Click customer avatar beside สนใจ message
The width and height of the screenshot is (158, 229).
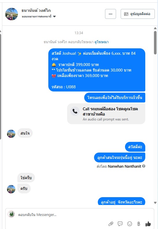pyautogui.click(x=11, y=134)
